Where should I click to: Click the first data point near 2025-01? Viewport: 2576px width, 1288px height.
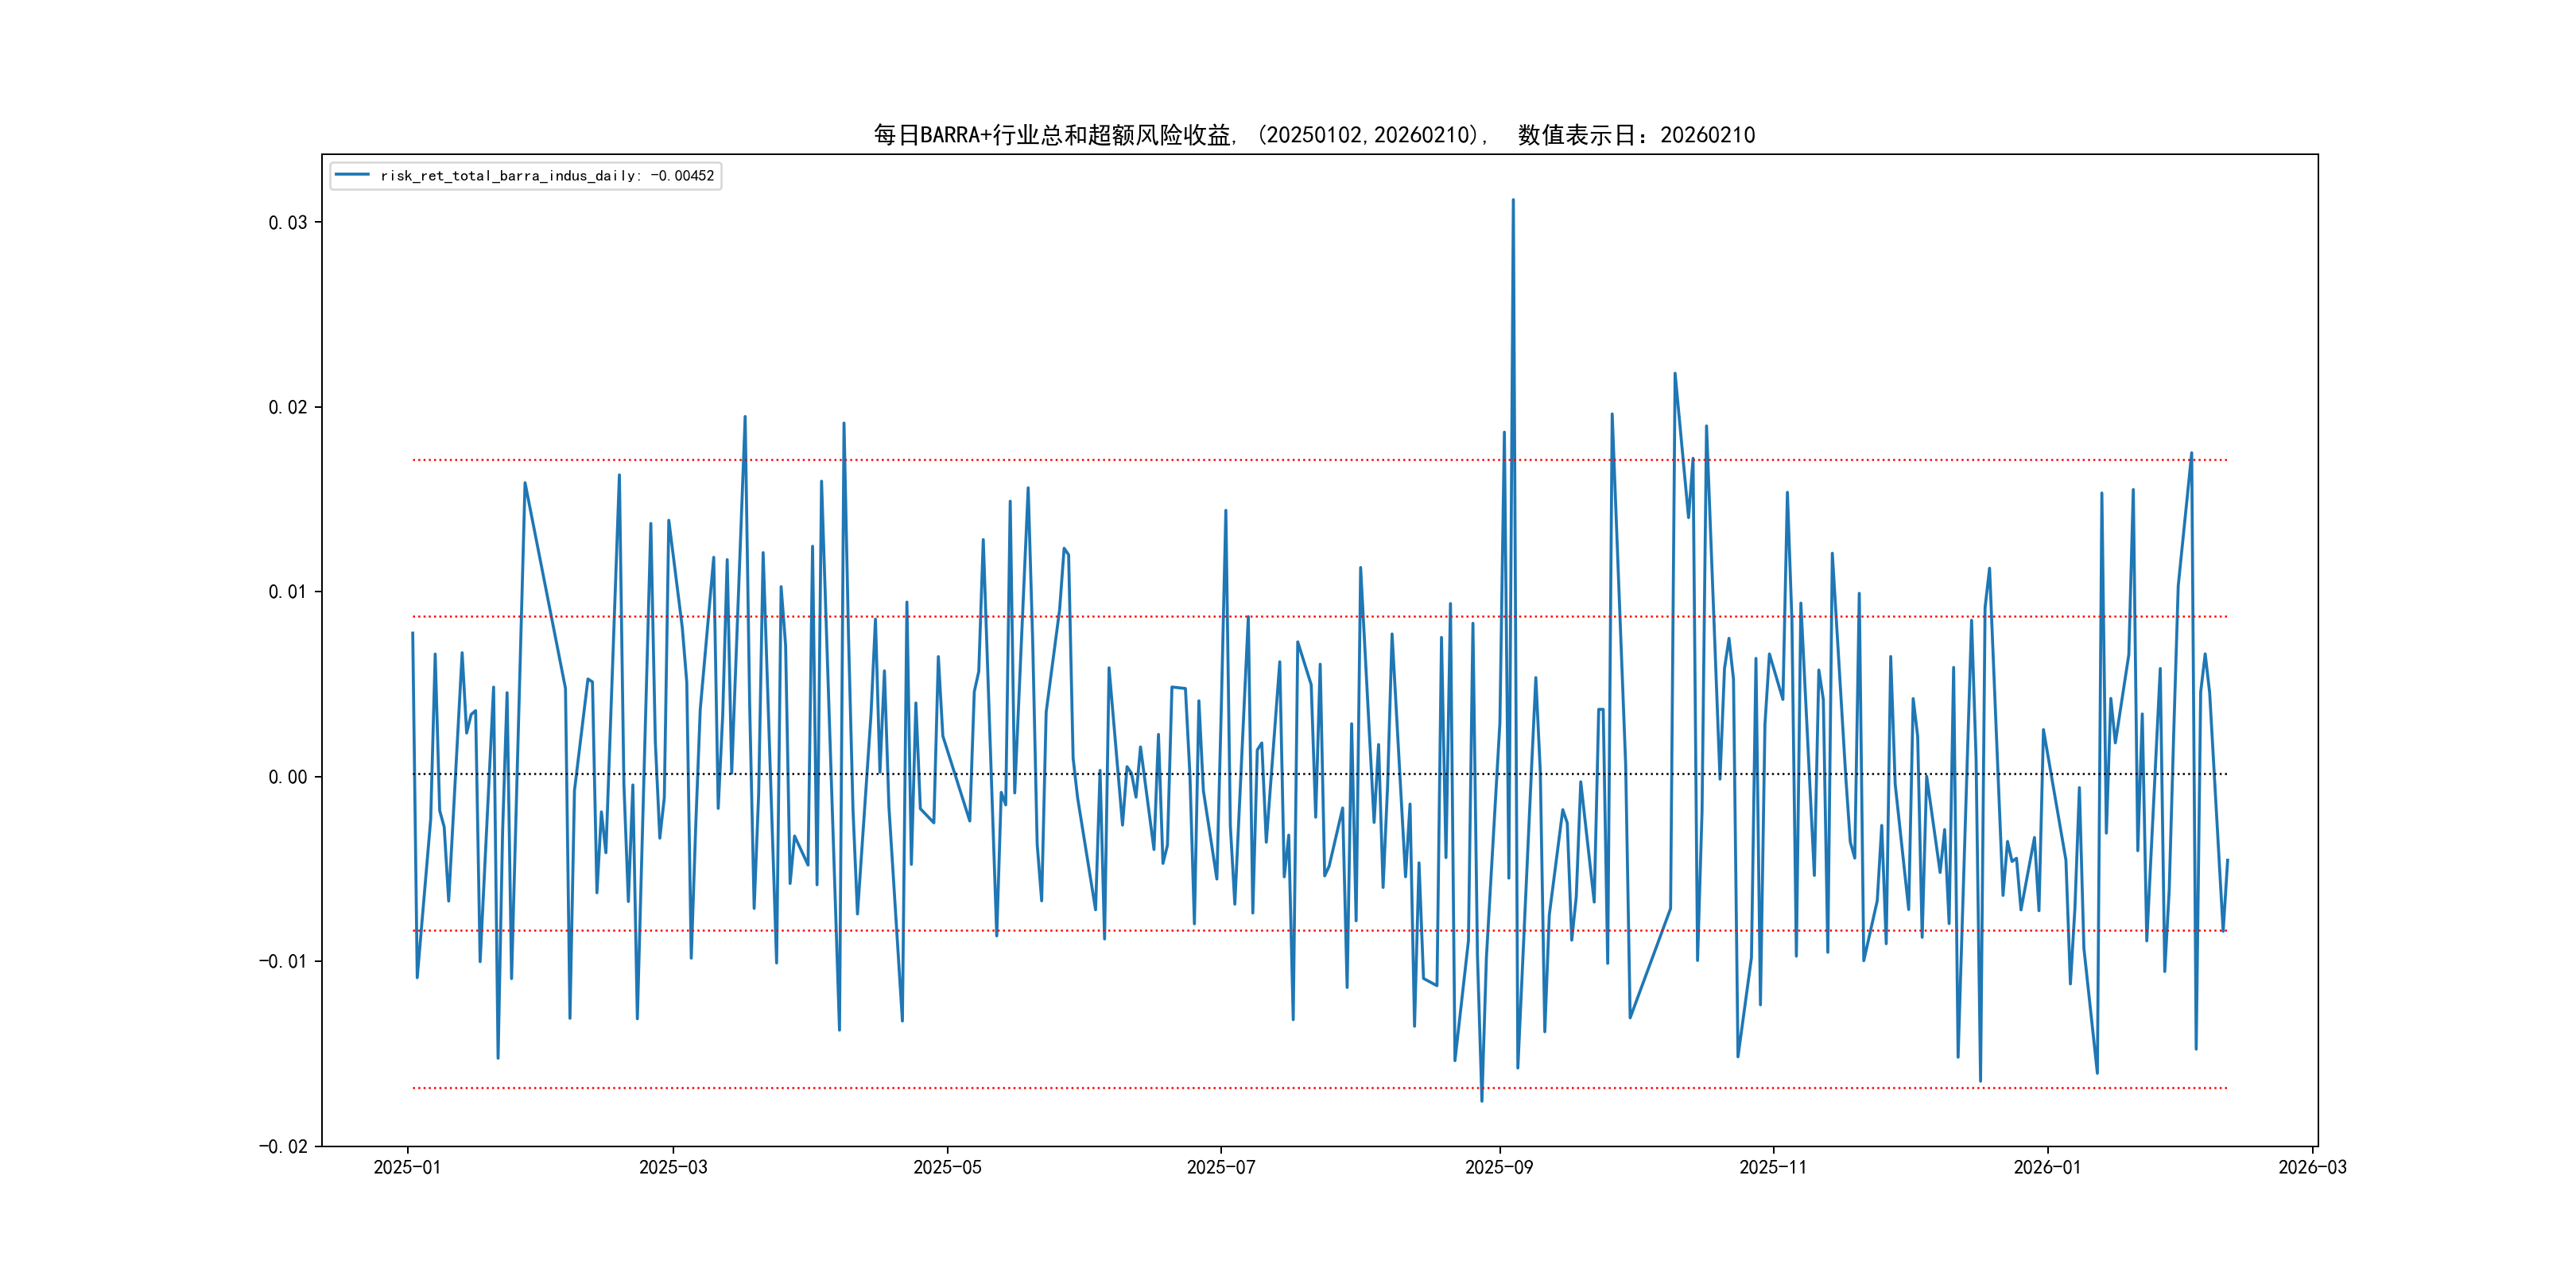412,632
